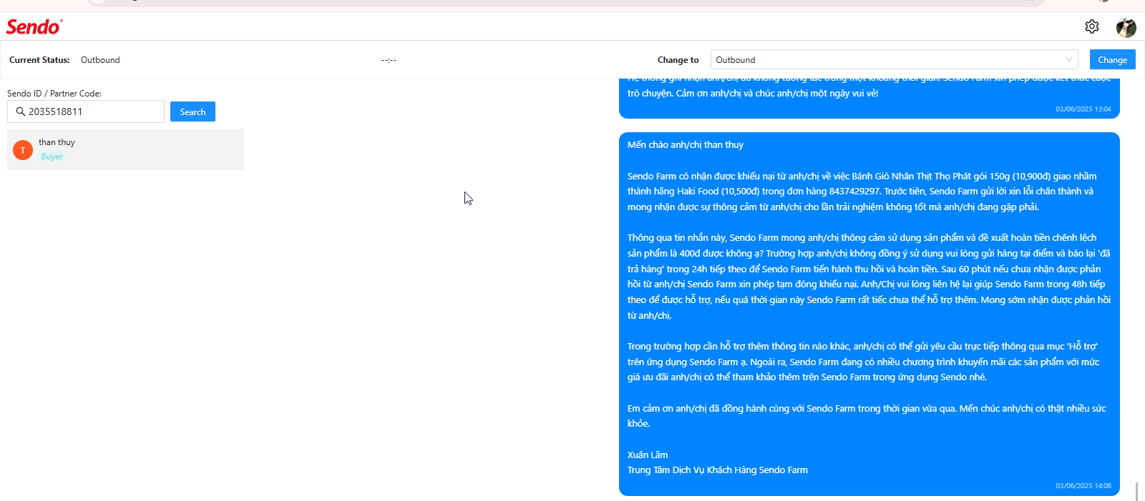The height and width of the screenshot is (501, 1145).
Task: Click the Buyer tag label
Action: click(52, 157)
